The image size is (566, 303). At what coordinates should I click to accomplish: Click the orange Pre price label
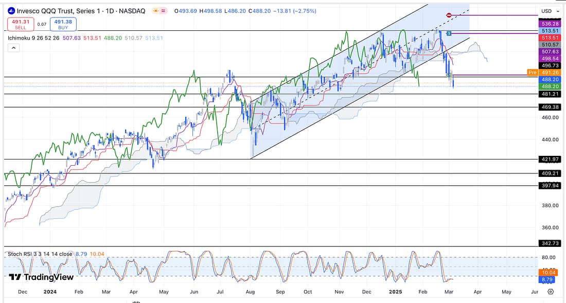533,73
